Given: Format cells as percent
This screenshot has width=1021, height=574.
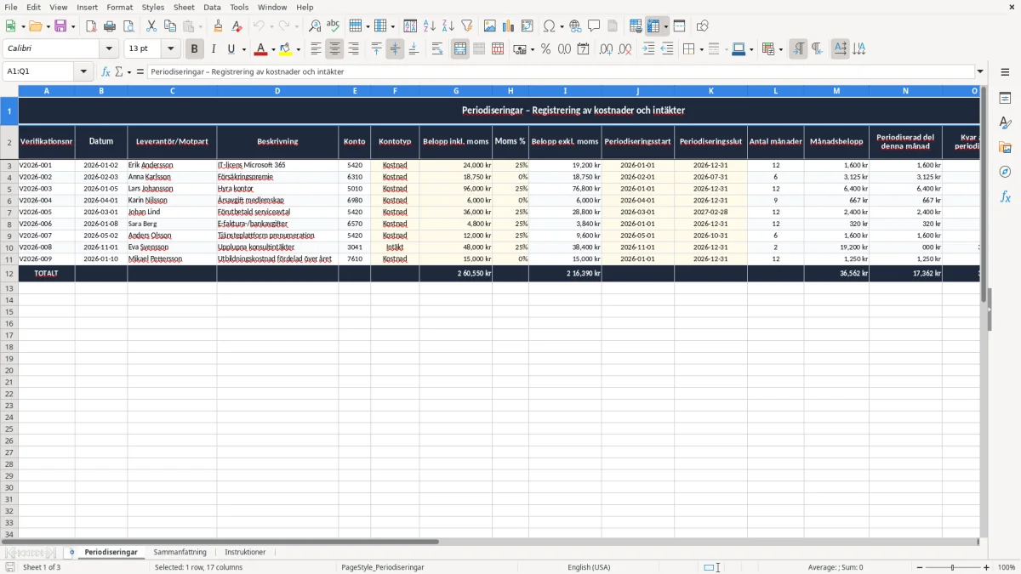Looking at the screenshot, I should pyautogui.click(x=546, y=49).
